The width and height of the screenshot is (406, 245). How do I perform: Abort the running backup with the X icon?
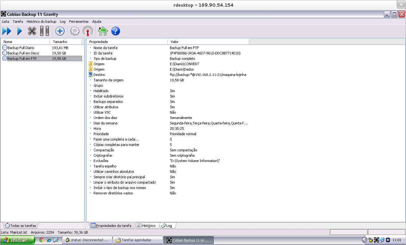pyautogui.click(x=32, y=31)
